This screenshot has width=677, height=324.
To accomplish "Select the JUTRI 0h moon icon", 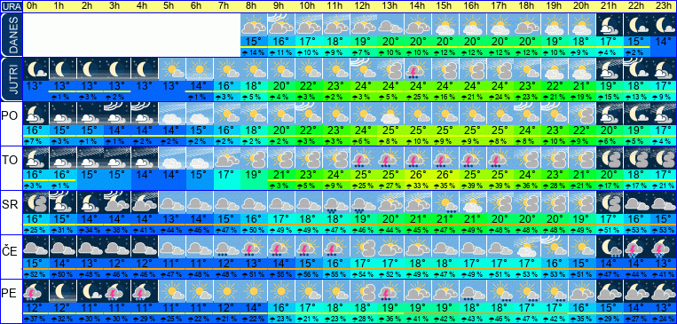I will 35,69.
